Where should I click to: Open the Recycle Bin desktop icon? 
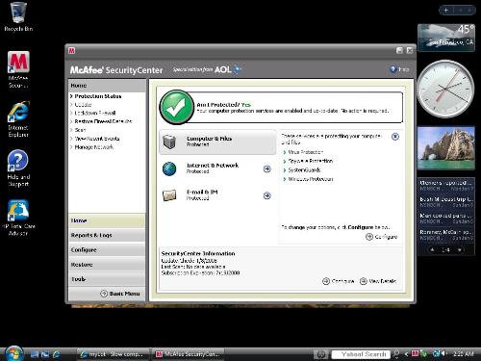(18, 16)
